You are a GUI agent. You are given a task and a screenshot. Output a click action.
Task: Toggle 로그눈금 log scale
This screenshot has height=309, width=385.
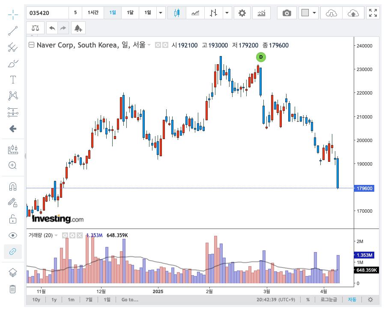click(x=329, y=300)
